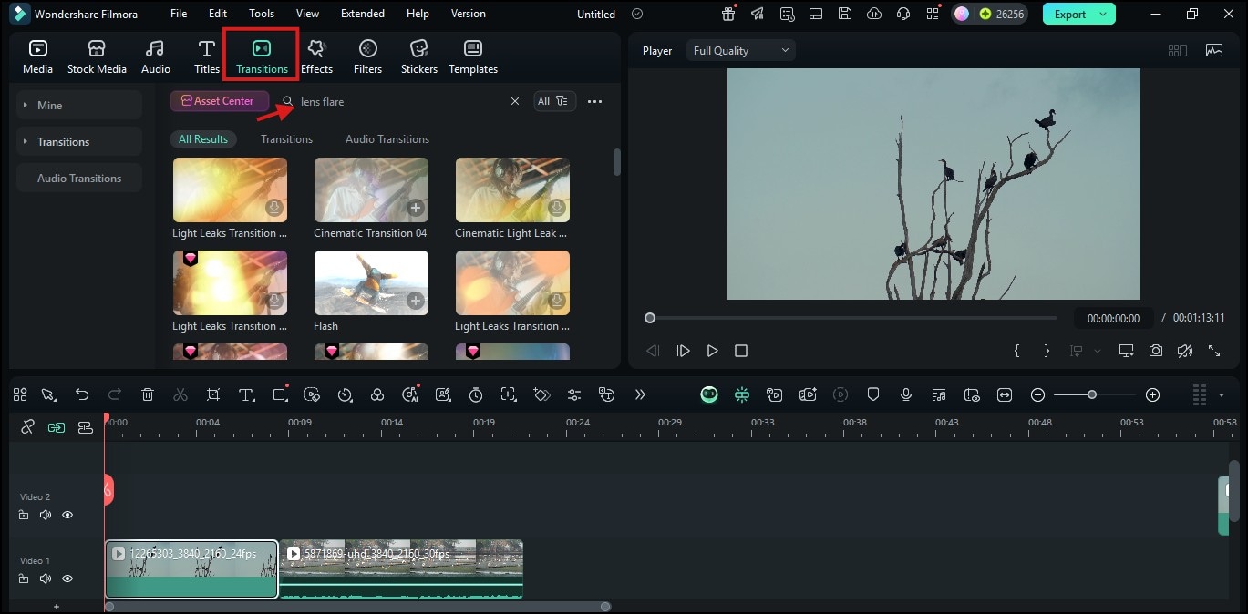Click the voiceover microphone icon

click(x=906, y=394)
